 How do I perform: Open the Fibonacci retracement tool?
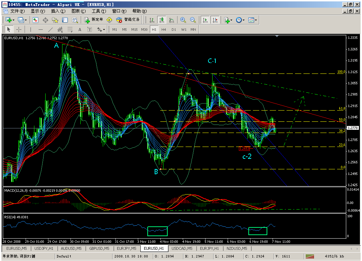click(70, 29)
